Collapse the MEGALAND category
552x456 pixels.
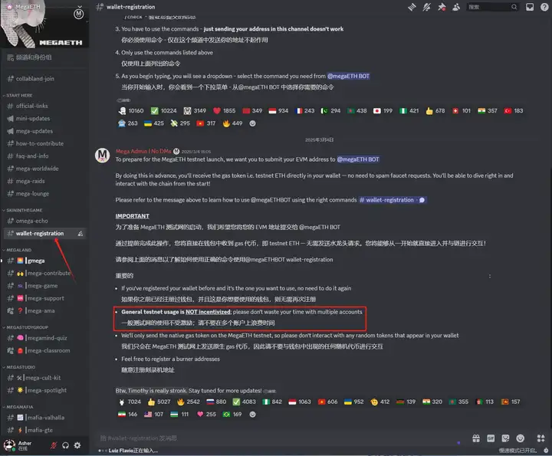[18, 250]
